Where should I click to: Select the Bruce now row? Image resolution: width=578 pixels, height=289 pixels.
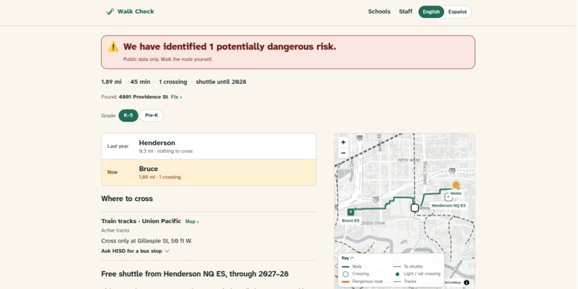pyautogui.click(x=209, y=172)
